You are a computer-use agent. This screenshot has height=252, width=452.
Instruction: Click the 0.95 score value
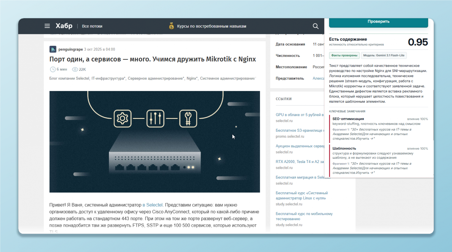click(418, 42)
